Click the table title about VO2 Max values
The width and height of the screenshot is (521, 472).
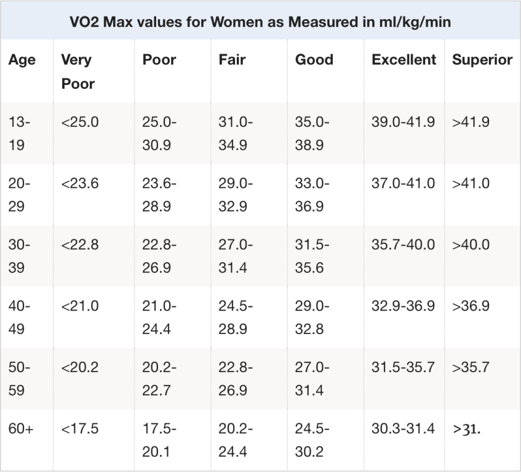[x=260, y=23]
